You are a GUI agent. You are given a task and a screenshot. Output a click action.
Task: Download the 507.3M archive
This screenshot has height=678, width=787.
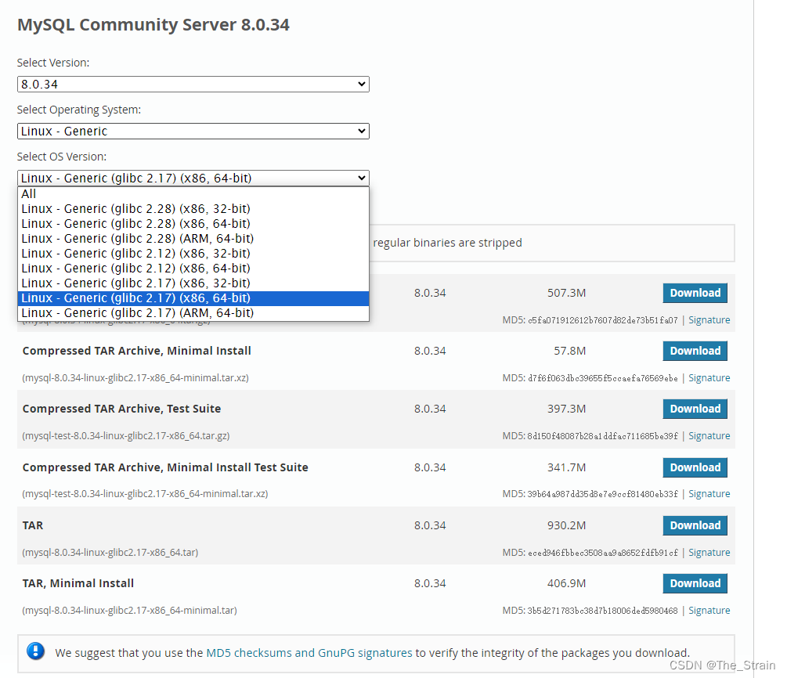point(695,293)
